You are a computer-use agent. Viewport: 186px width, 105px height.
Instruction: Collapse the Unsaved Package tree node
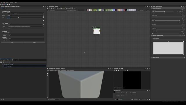click(x=1, y=64)
